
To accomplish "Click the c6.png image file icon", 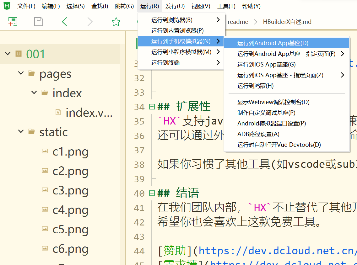I will 45,248.
